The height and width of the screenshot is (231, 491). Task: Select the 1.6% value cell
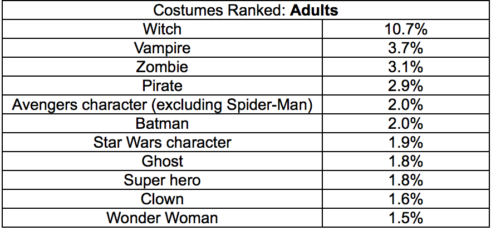[x=405, y=199]
